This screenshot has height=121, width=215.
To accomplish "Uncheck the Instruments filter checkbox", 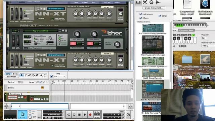I will (x=140, y=14).
